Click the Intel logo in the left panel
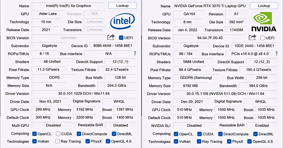This screenshot has width=283, height=148. coord(122,22)
